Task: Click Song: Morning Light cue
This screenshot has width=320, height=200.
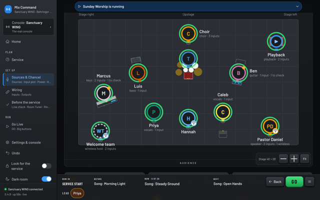Action: pos(110,184)
